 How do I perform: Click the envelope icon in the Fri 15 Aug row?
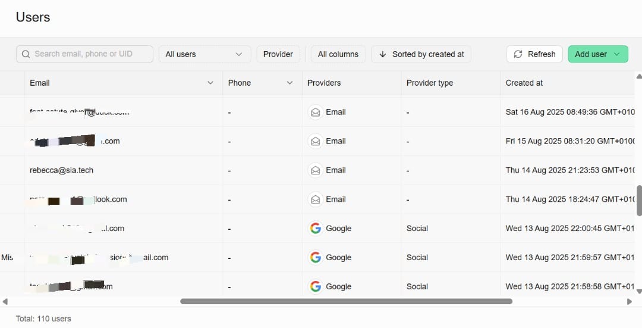[x=315, y=141]
